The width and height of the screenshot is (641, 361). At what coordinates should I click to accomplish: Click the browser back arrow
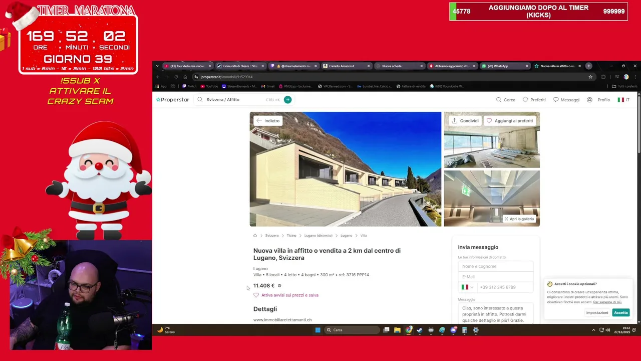[x=158, y=77]
